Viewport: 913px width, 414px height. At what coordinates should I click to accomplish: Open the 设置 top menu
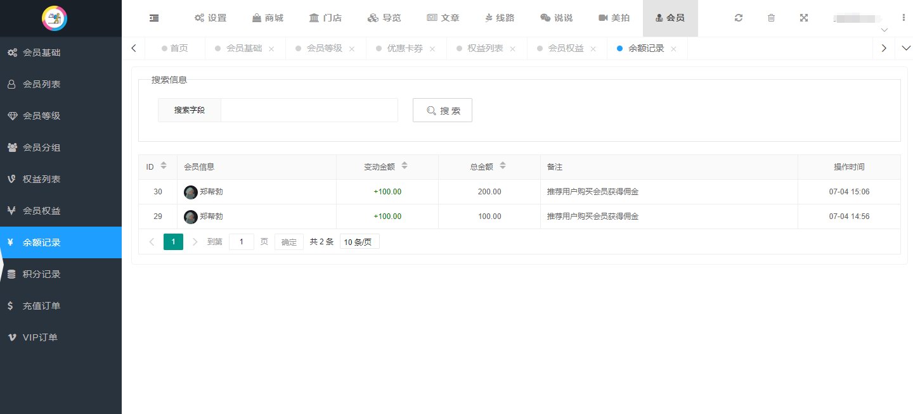point(210,18)
